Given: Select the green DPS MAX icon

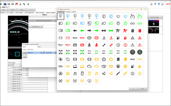Looking at the screenshot, I should tap(96, 52).
